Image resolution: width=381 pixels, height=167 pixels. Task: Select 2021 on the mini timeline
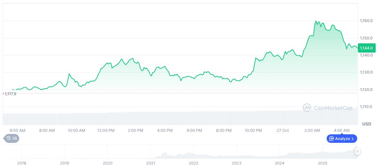tap(150, 163)
